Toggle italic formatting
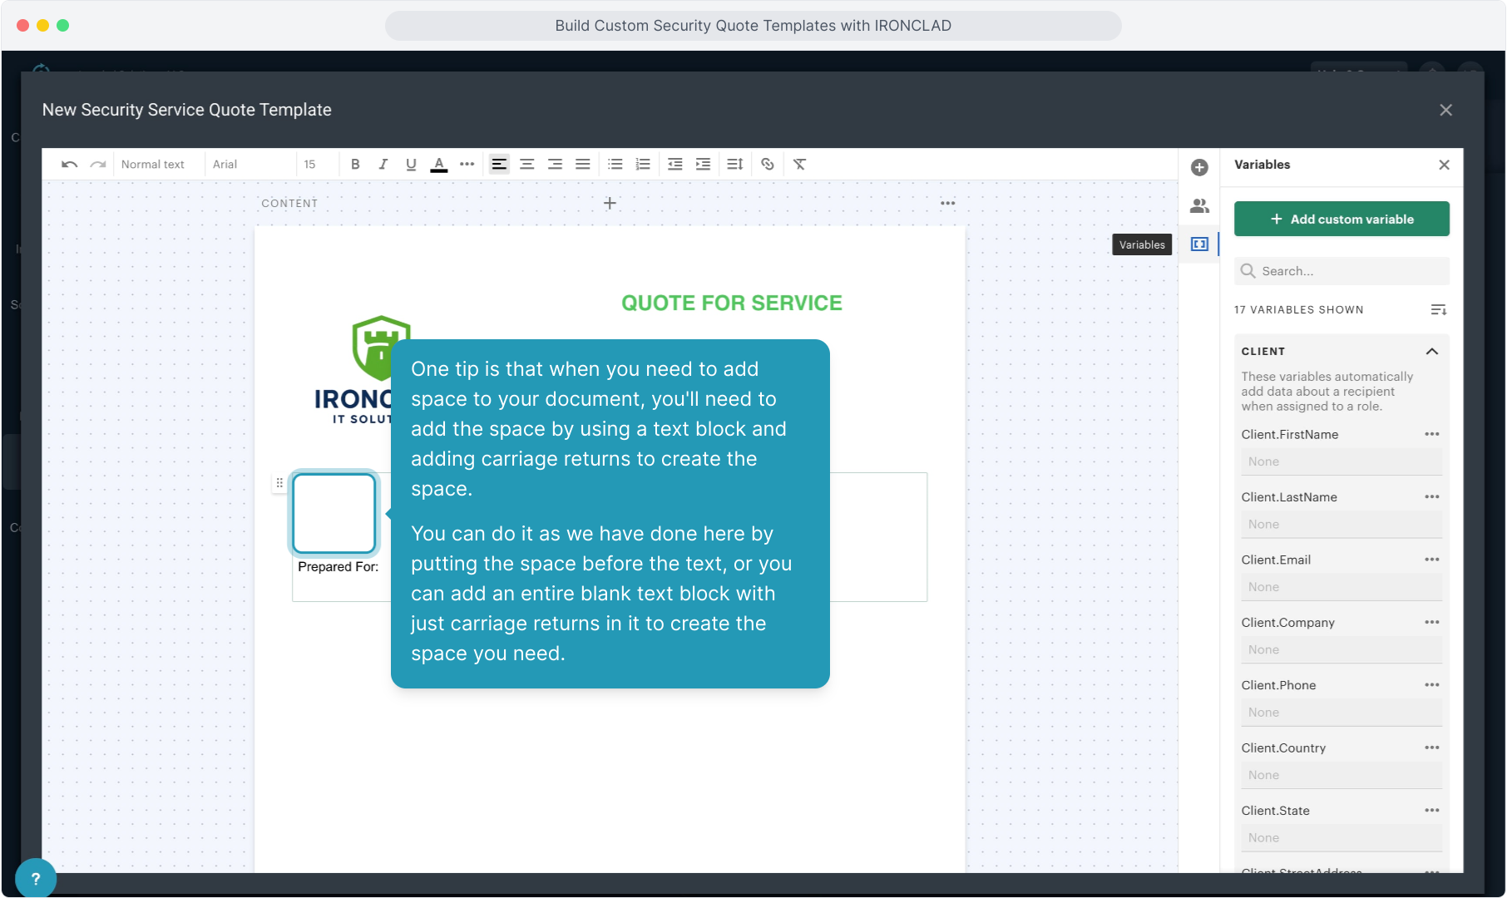The width and height of the screenshot is (1507, 898). click(x=383, y=165)
